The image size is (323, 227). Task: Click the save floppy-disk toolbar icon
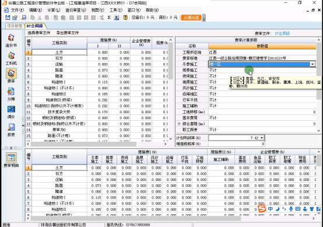point(8,18)
